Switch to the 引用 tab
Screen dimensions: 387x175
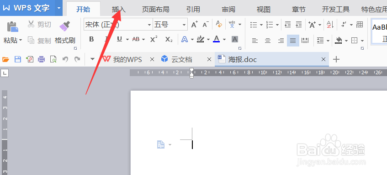point(193,10)
